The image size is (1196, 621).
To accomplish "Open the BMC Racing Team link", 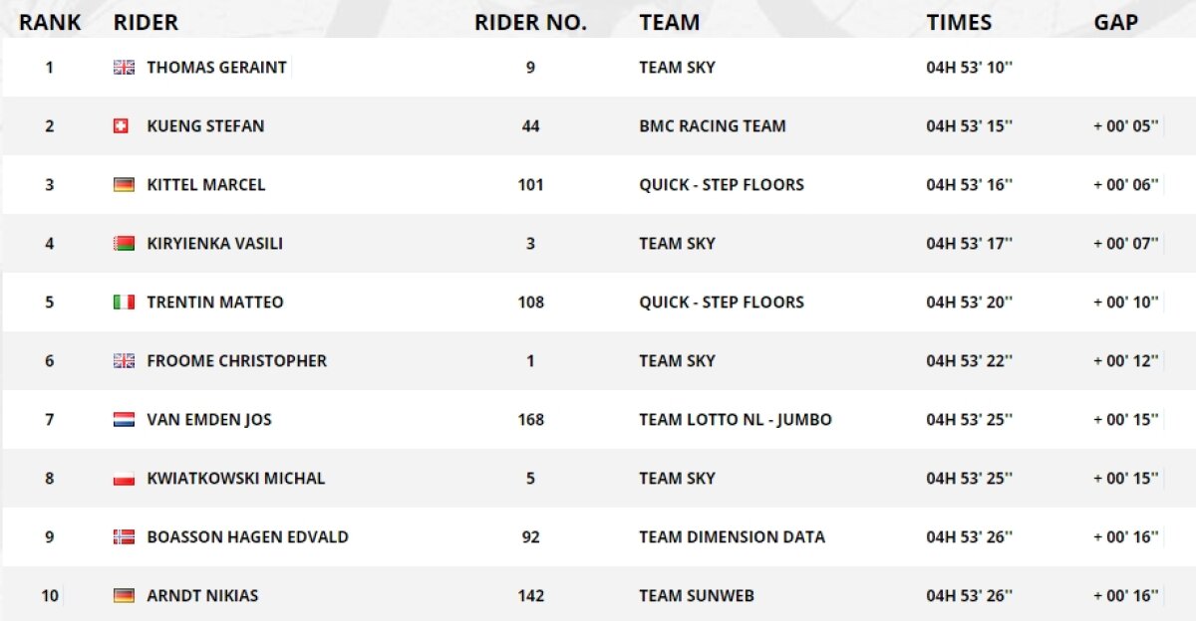I will pos(712,126).
